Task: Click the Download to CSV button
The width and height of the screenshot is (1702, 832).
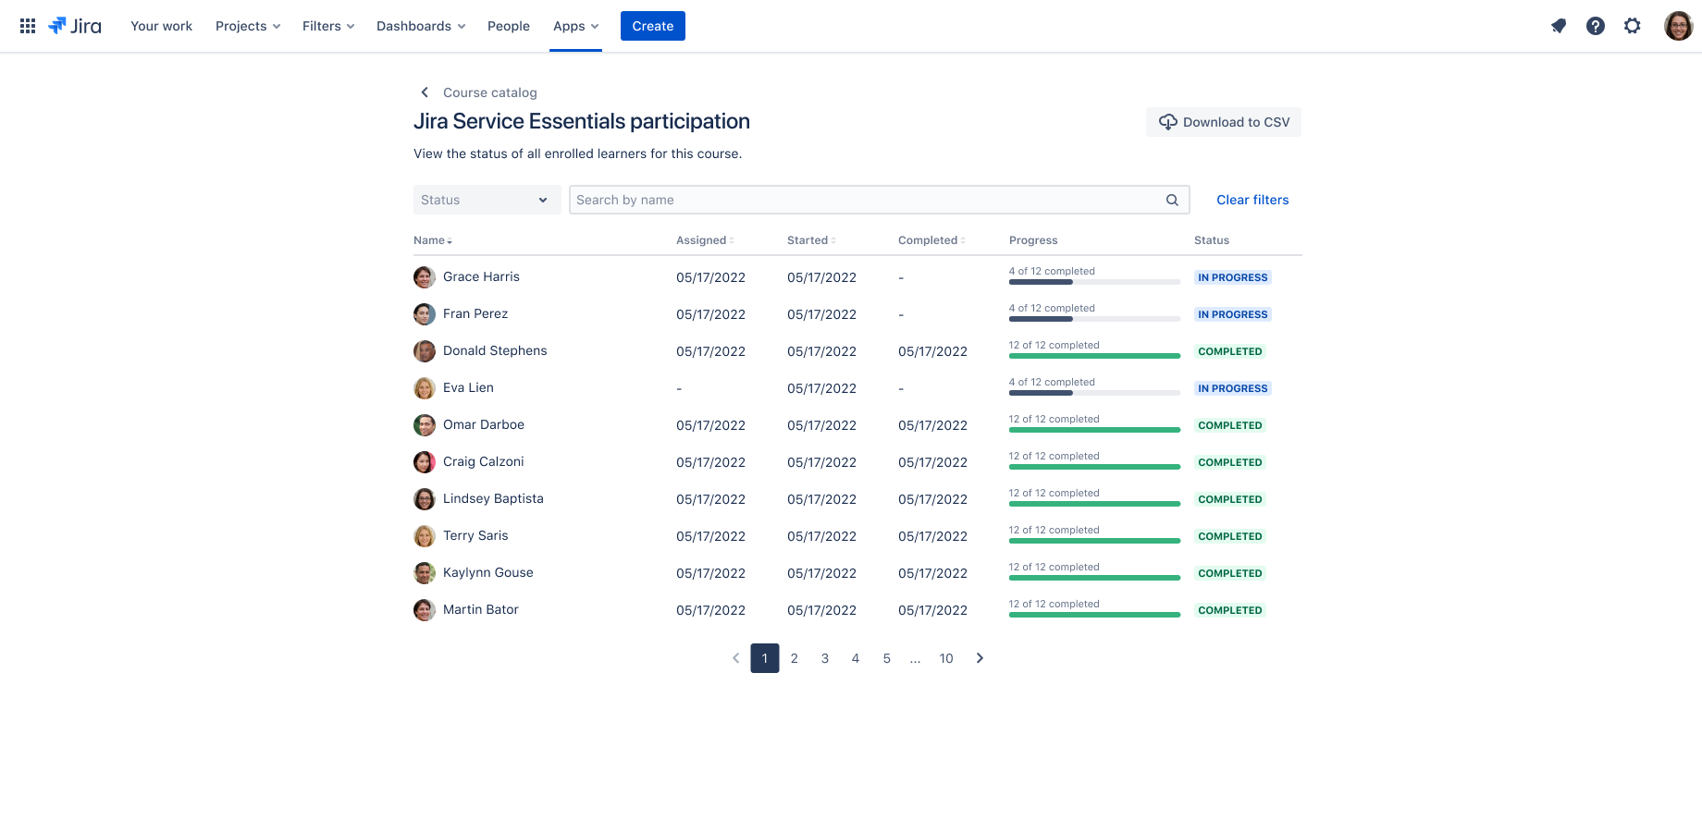Action: pyautogui.click(x=1224, y=122)
